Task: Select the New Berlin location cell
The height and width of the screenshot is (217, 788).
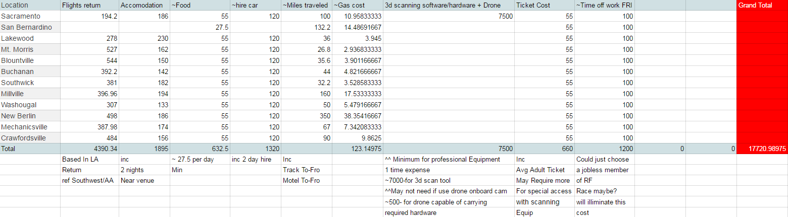Action: (x=30, y=116)
